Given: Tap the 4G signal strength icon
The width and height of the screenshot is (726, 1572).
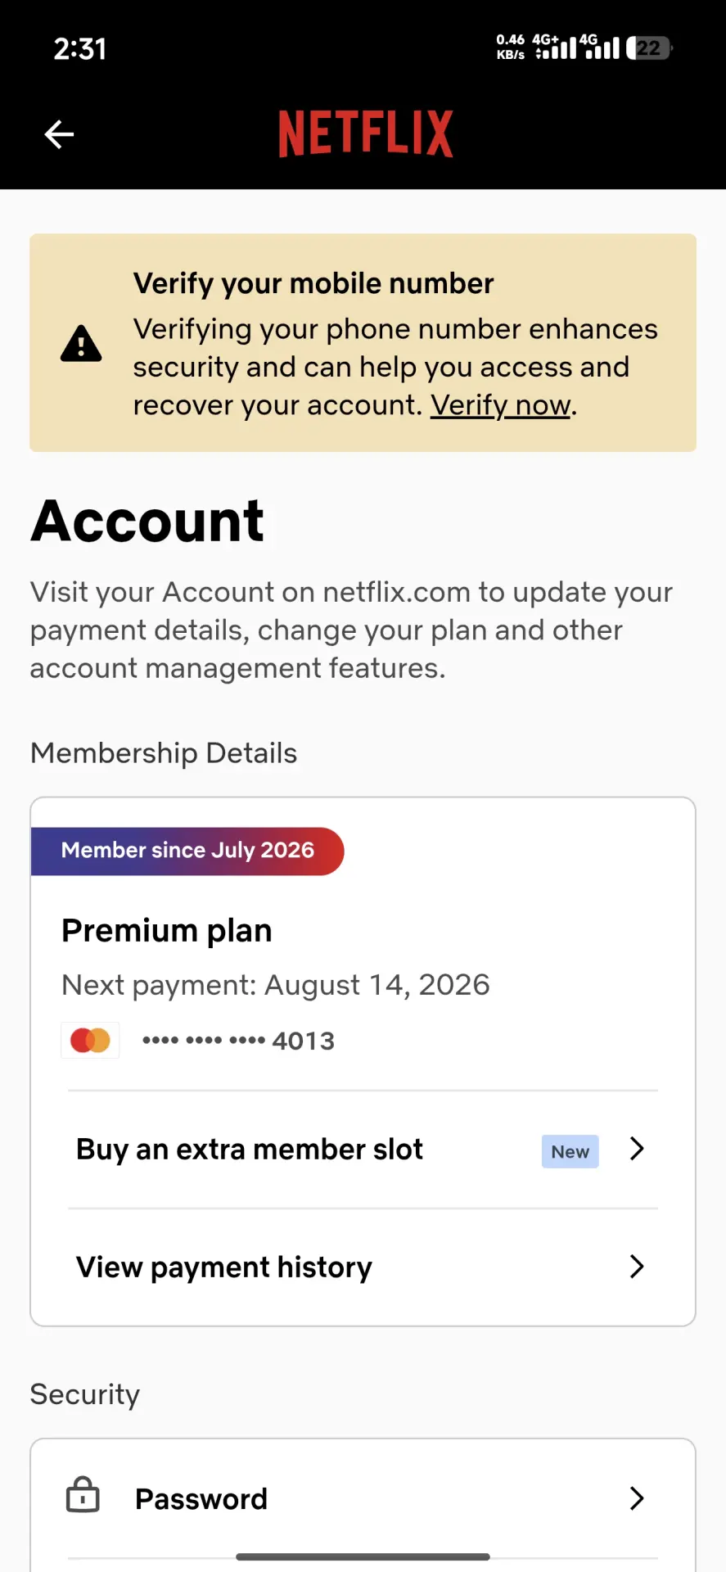Looking at the screenshot, I should click(599, 47).
